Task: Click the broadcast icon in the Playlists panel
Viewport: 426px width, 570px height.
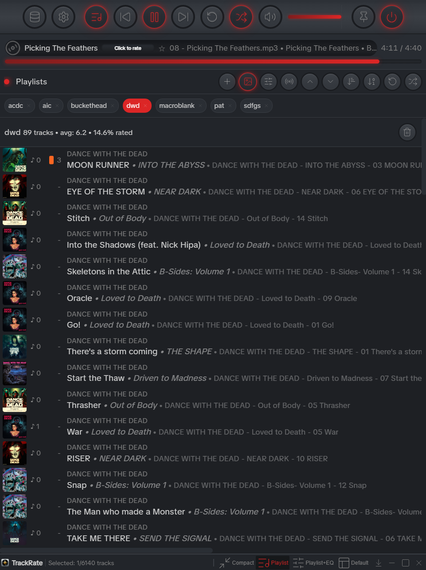Action: click(289, 82)
